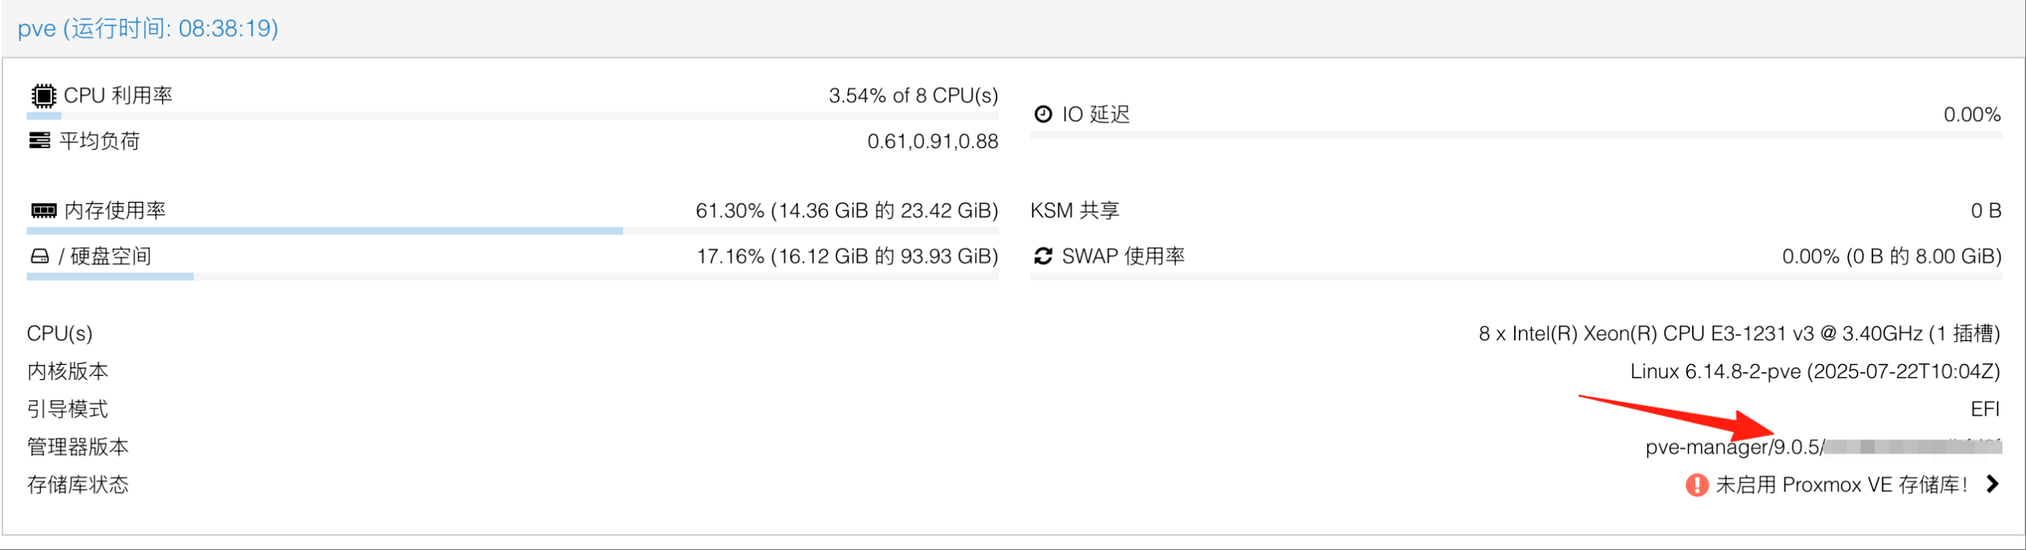Select the Linux kernel version value
2026x550 pixels.
click(1814, 371)
